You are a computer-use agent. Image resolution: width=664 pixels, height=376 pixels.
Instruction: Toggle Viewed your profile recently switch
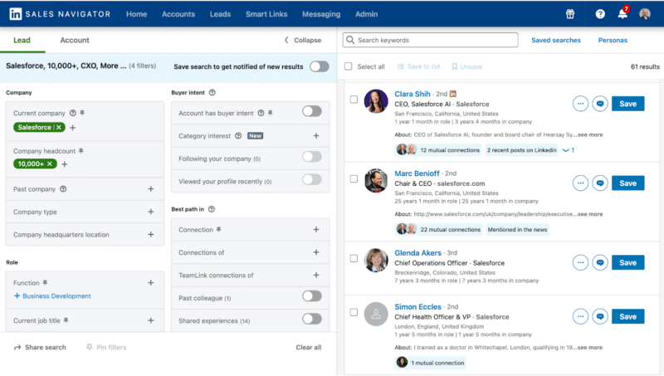tap(312, 179)
